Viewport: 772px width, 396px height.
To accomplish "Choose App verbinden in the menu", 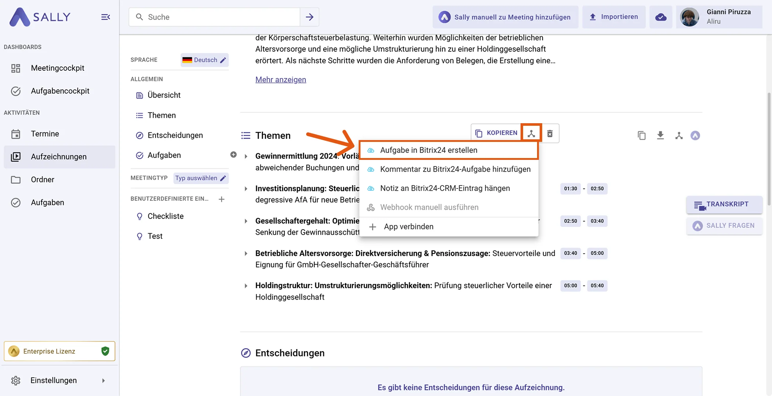I will [x=449, y=227].
